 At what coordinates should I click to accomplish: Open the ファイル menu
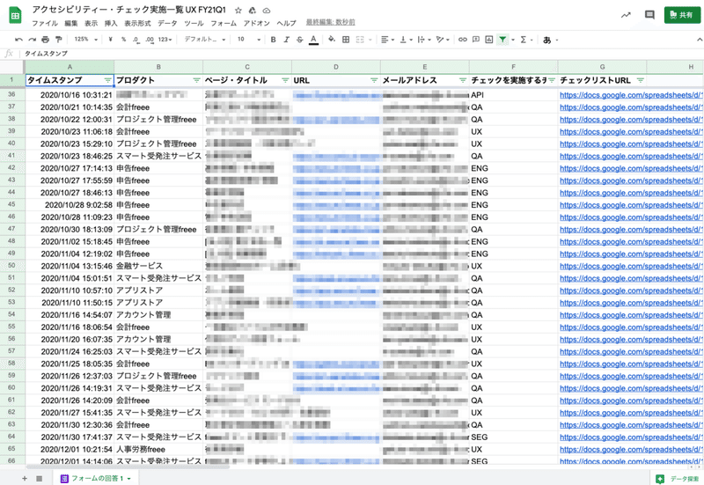45,24
